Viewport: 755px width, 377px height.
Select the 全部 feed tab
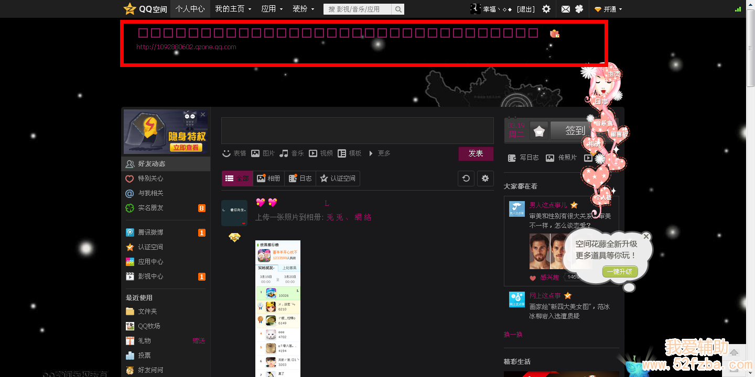pos(237,179)
